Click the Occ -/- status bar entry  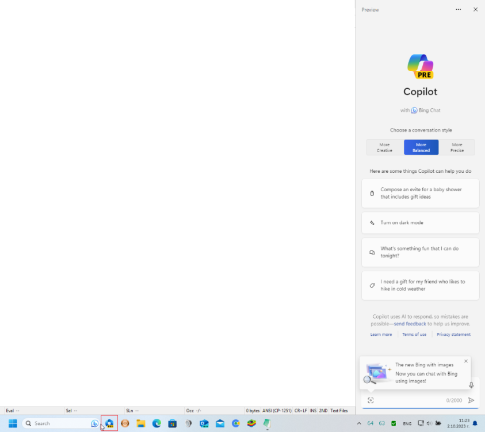[x=194, y=411]
